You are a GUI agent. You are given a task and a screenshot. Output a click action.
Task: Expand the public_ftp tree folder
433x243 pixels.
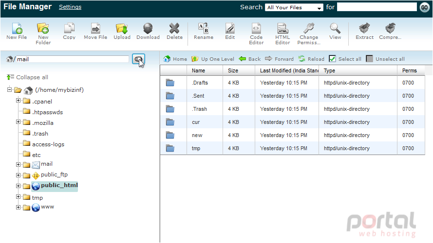(x=18, y=175)
